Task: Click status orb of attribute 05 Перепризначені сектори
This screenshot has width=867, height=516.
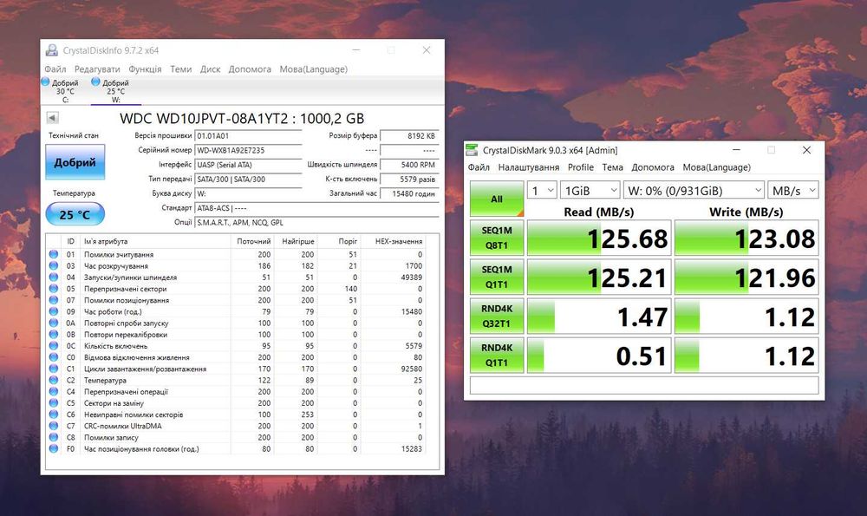Action: pyautogui.click(x=54, y=289)
